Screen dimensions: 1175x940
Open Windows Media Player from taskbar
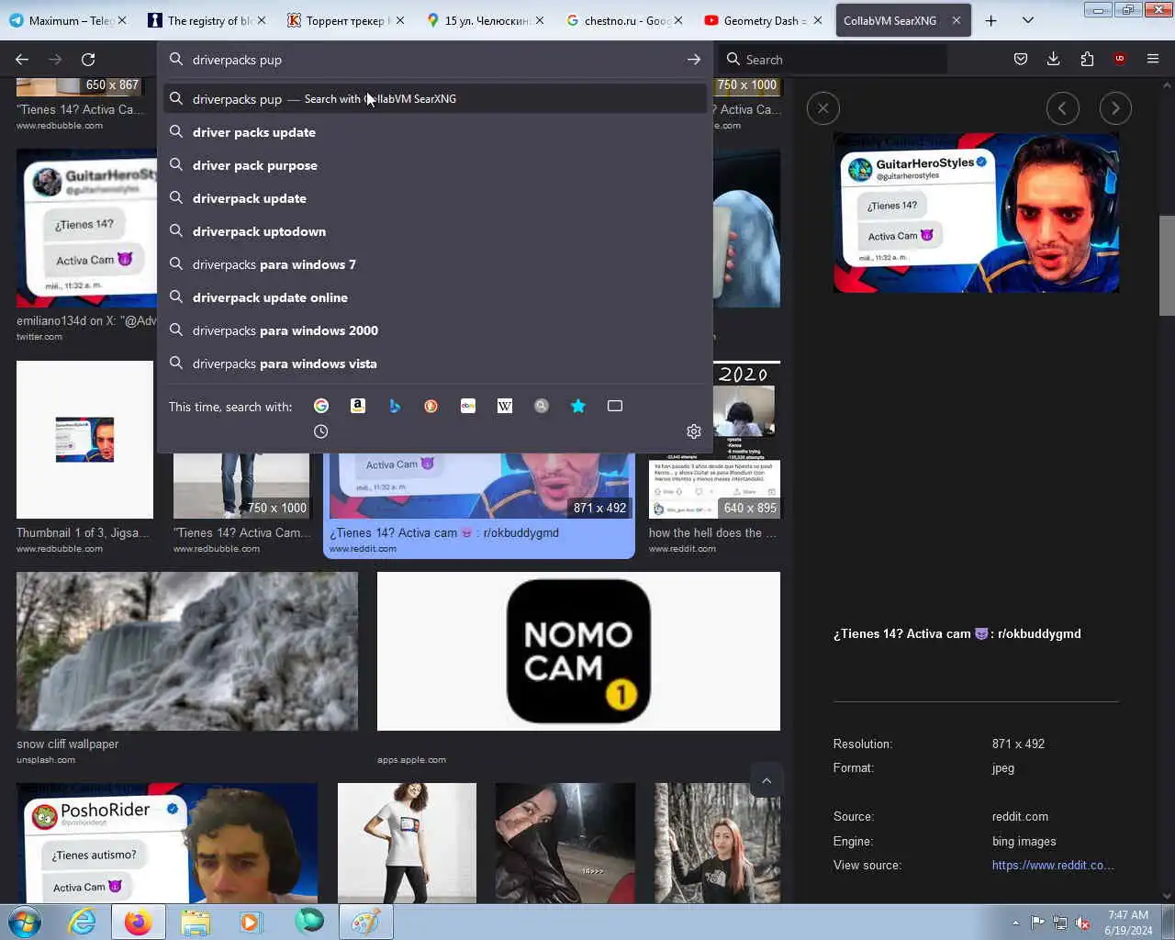pos(250,922)
